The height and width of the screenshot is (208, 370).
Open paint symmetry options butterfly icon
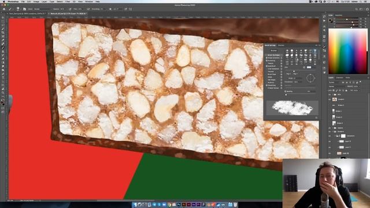pyautogui.click(x=131, y=9)
